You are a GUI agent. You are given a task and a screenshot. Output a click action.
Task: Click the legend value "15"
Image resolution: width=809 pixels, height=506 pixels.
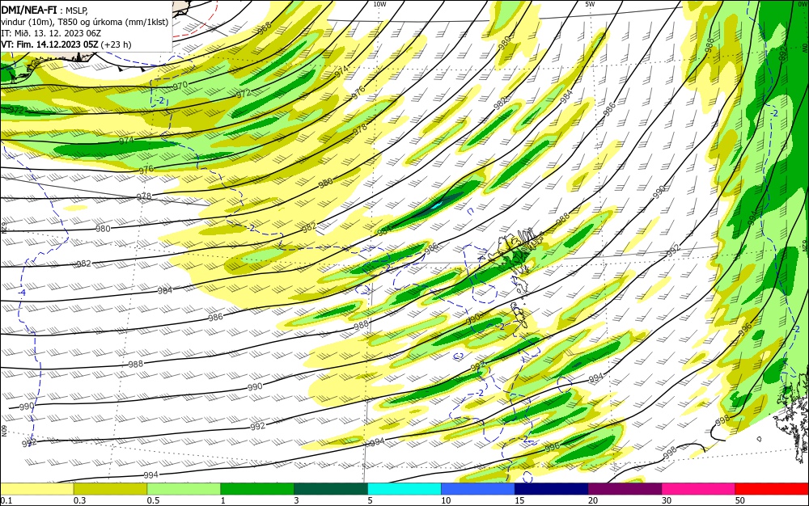[519, 500]
